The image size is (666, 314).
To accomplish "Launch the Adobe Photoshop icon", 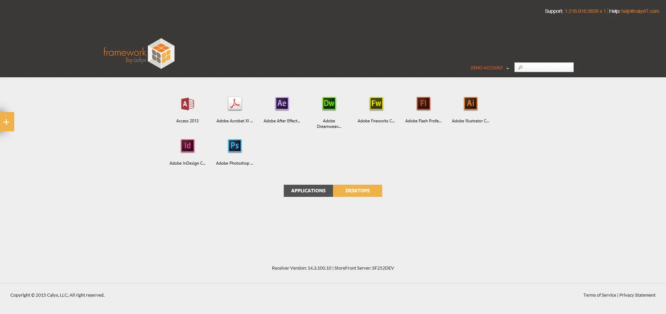I will (235, 146).
